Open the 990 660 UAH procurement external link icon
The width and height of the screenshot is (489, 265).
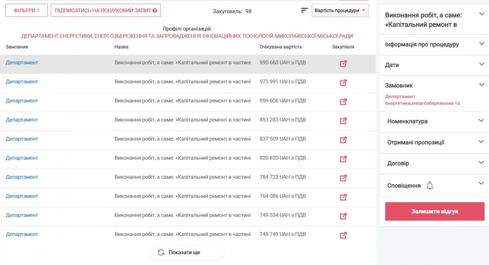(x=343, y=64)
